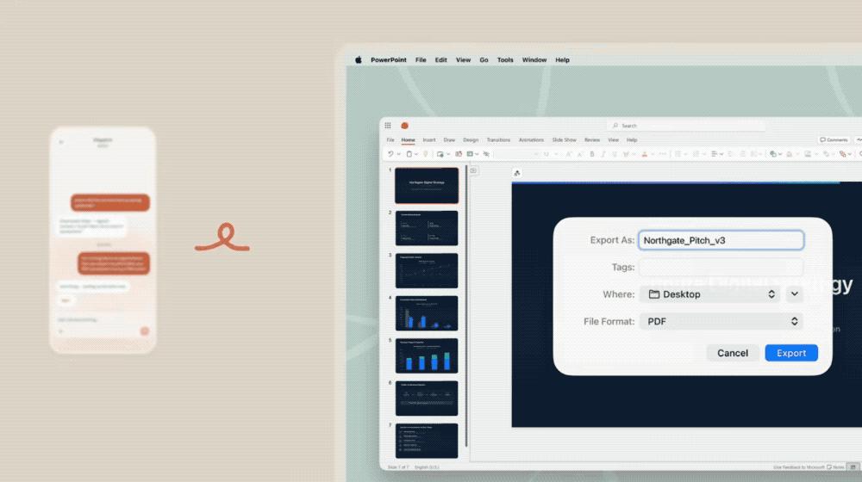862x482 pixels.
Task: Click the orange PowerPoint logo icon
Action: click(404, 126)
